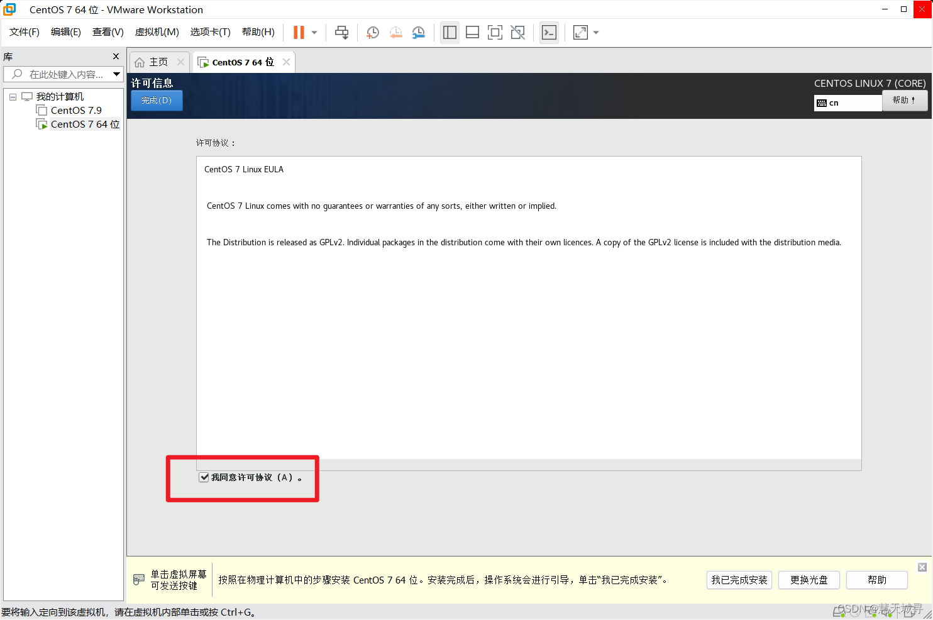Screen dimensions: 933x620
Task: Open the library search dropdown arrow
Action: [x=116, y=74]
